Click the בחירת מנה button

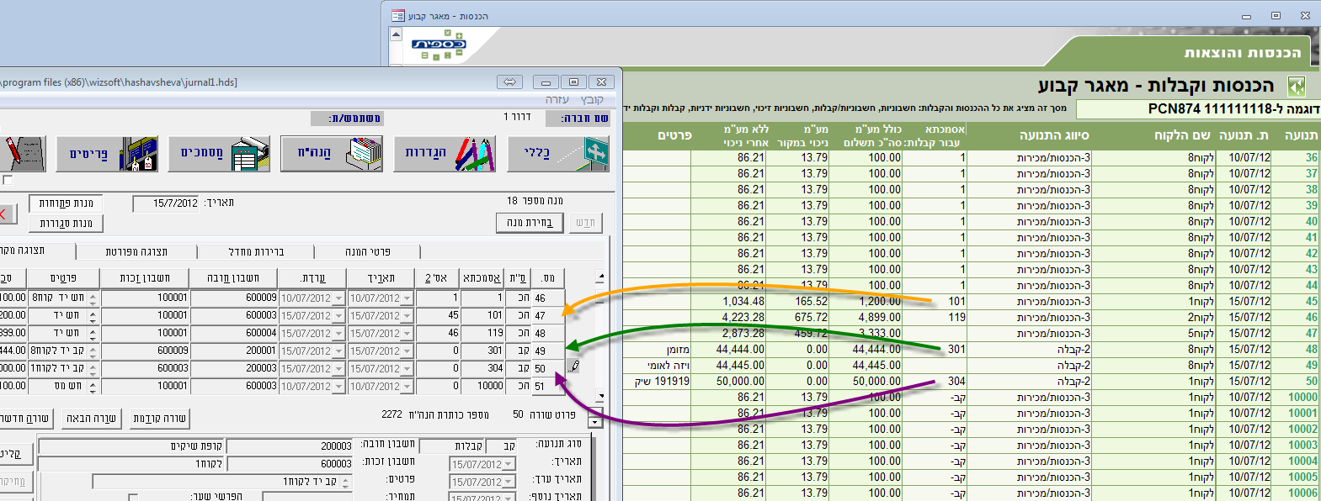[x=530, y=223]
